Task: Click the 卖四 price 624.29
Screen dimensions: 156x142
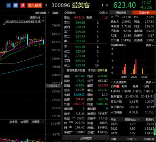Action: coord(80,27)
